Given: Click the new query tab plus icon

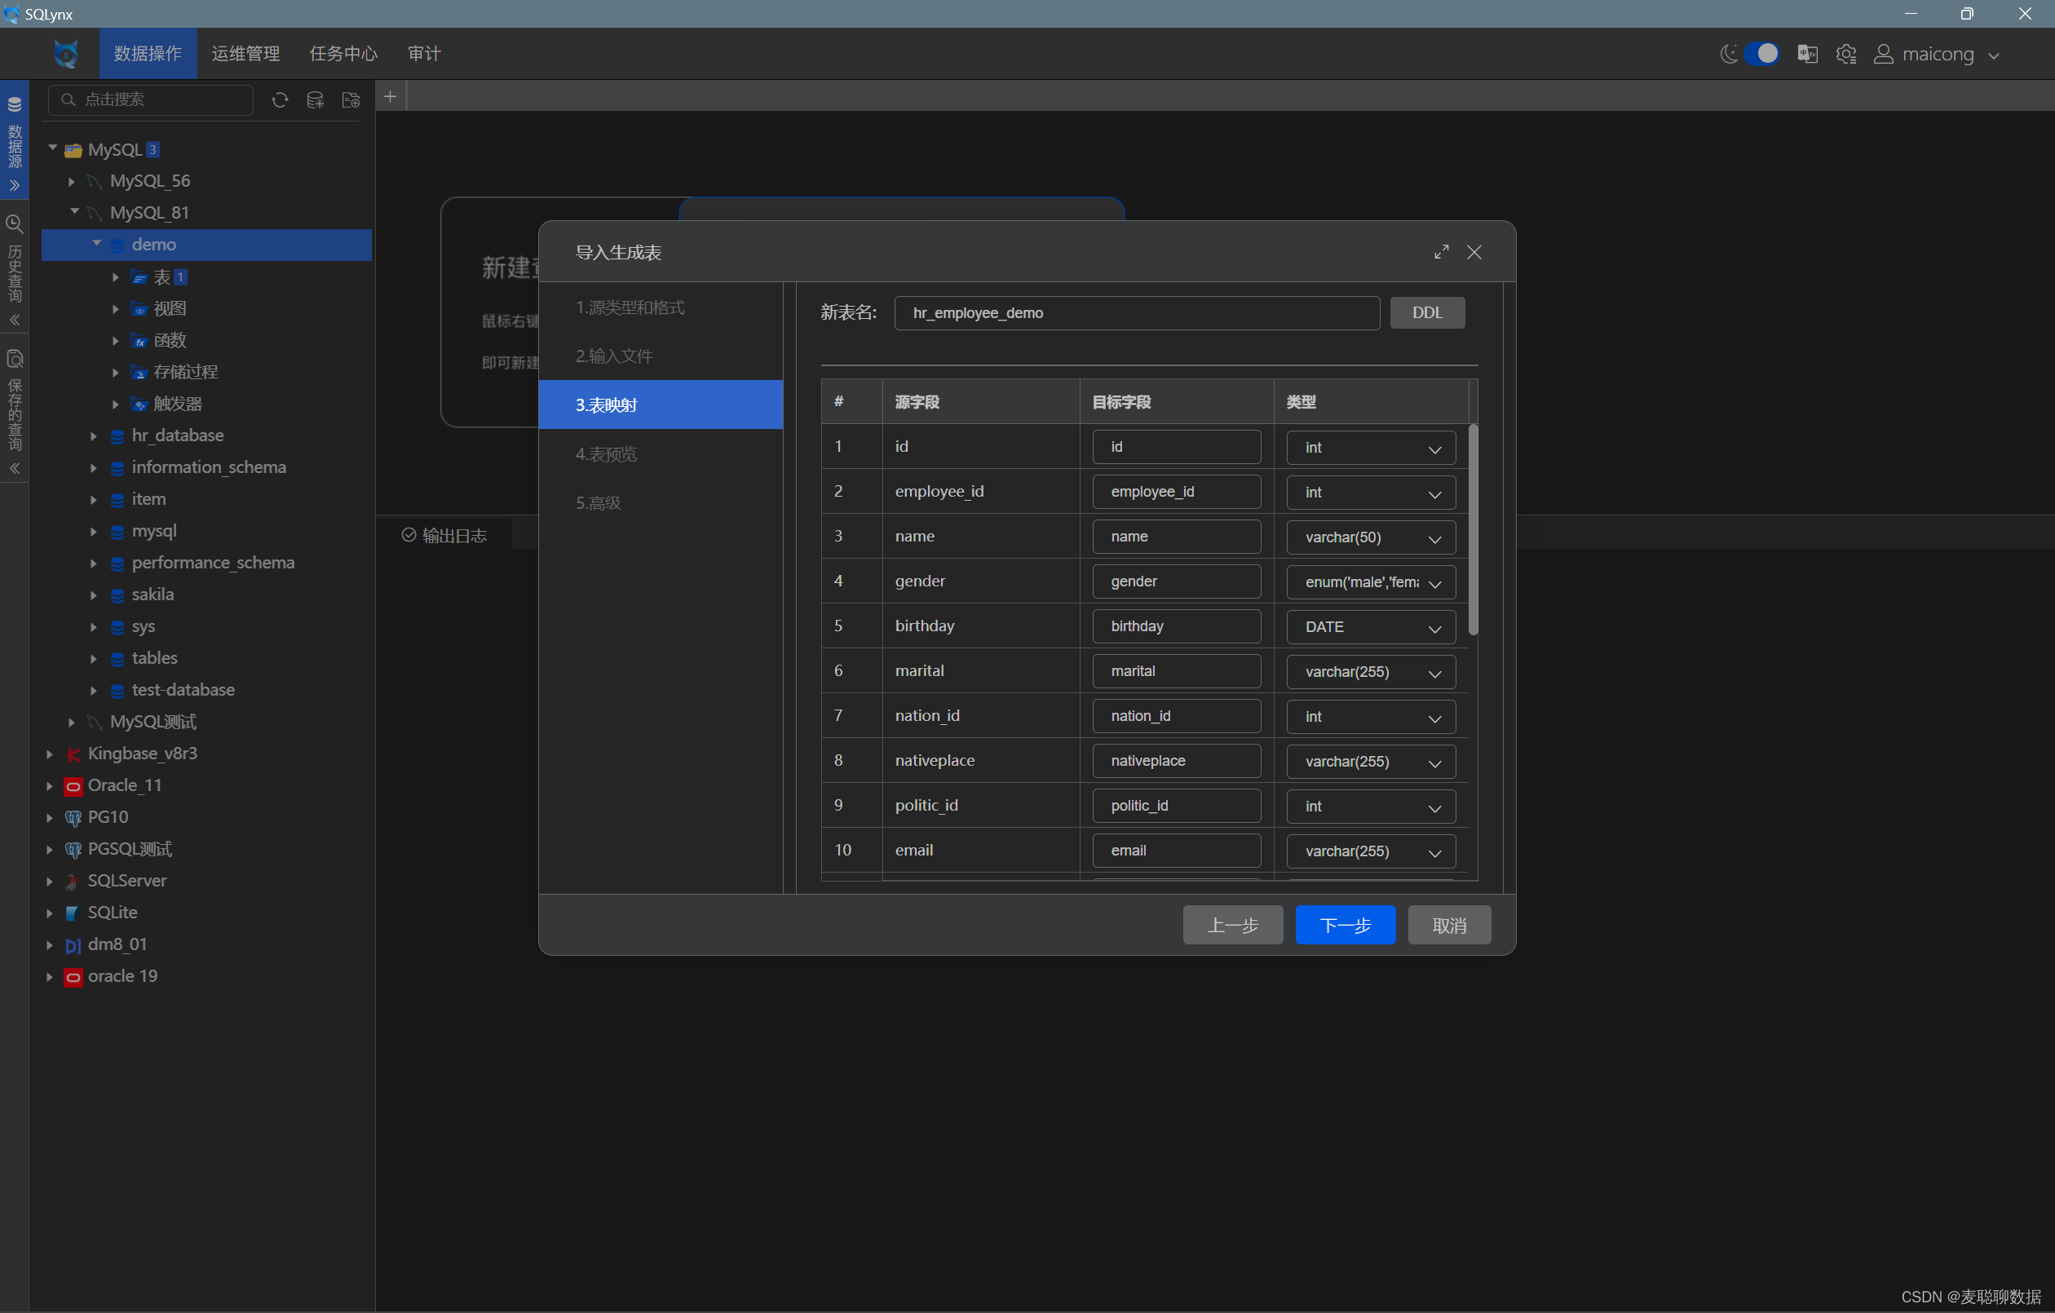Looking at the screenshot, I should click(x=390, y=96).
